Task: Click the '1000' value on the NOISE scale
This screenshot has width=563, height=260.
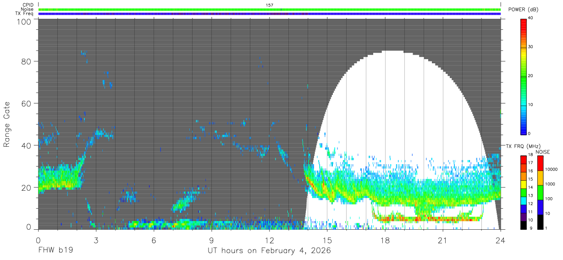Action: click(x=551, y=184)
